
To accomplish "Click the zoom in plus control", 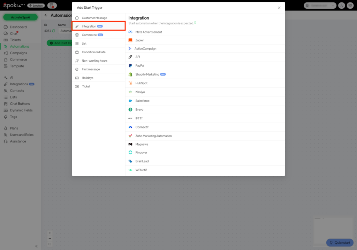I will coord(50,233).
